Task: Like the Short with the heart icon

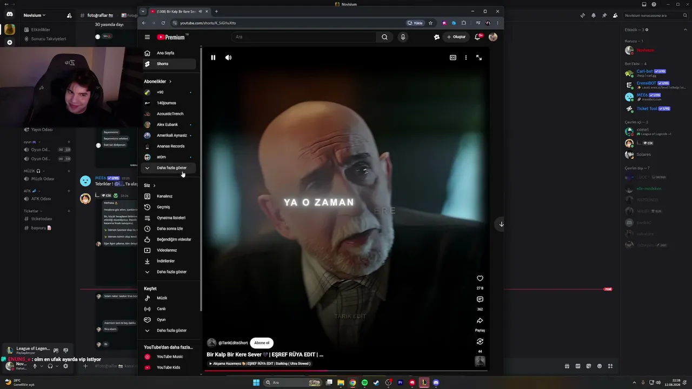Action: pyautogui.click(x=480, y=278)
